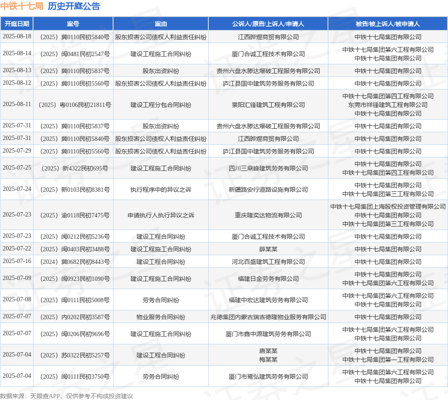Select 股东出资纠纷 in the 2025-08-13 row
The width and height of the screenshot is (448, 400).
161,71
